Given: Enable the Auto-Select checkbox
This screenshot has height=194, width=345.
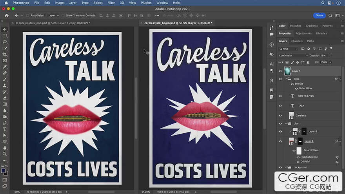Looking at the screenshot, I should point(27,15).
